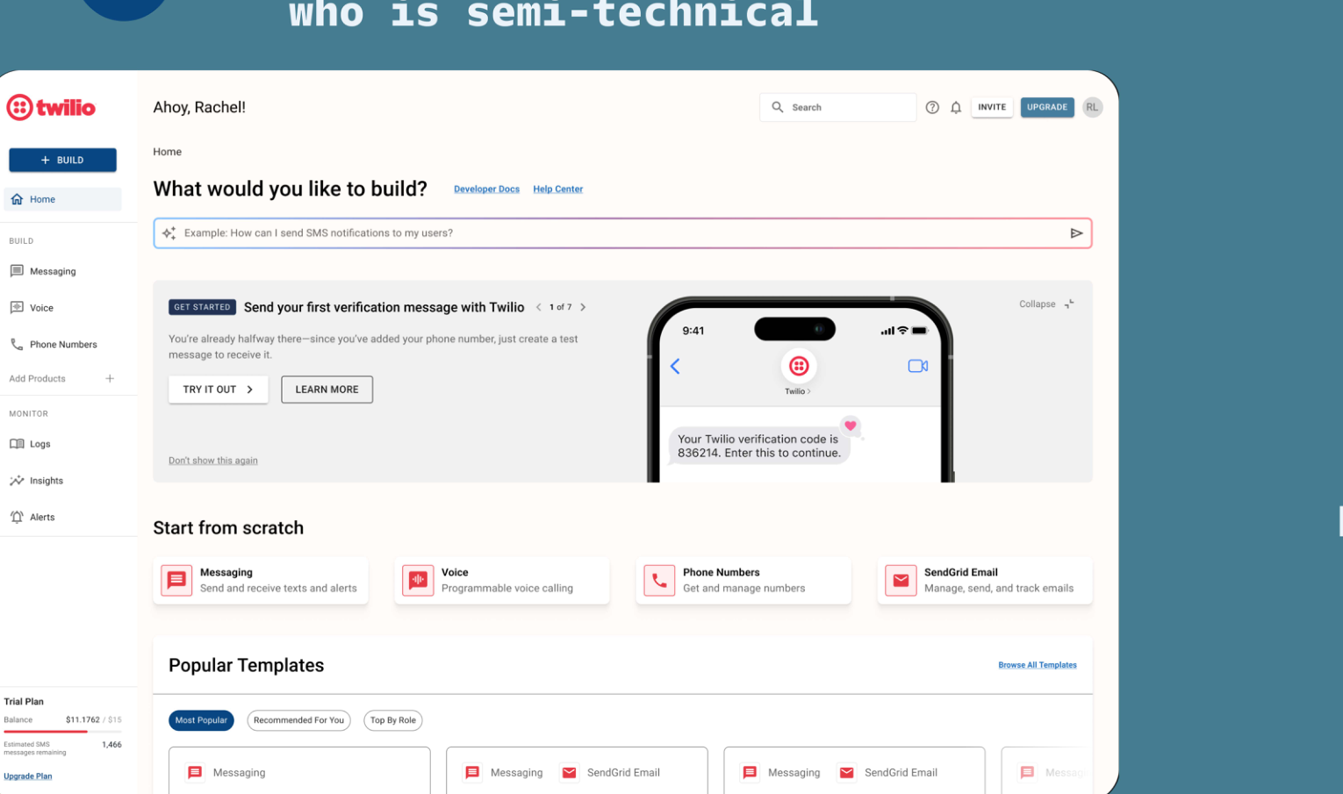The image size is (1343, 794).
Task: Focus the build prompt input field
Action: click(x=622, y=233)
